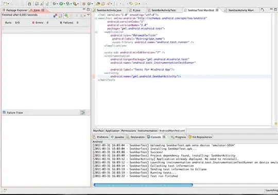Open the Run button dropdown arrow
The height and width of the screenshot is (195, 278).
[x=64, y=4]
